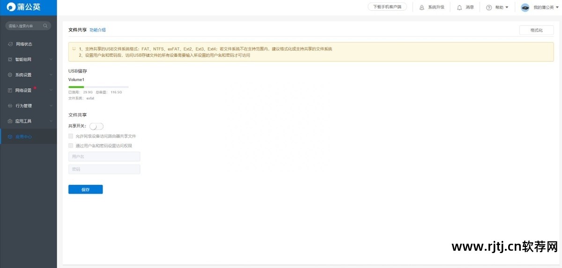Image resolution: width=562 pixels, height=268 pixels.
Task: Open the 应用中心 menu label
Action: [23, 136]
